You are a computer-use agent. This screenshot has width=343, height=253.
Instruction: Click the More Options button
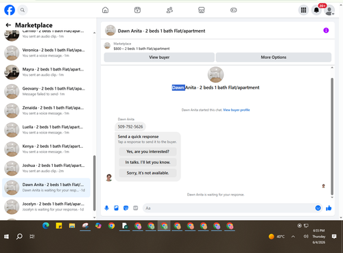coord(274,57)
